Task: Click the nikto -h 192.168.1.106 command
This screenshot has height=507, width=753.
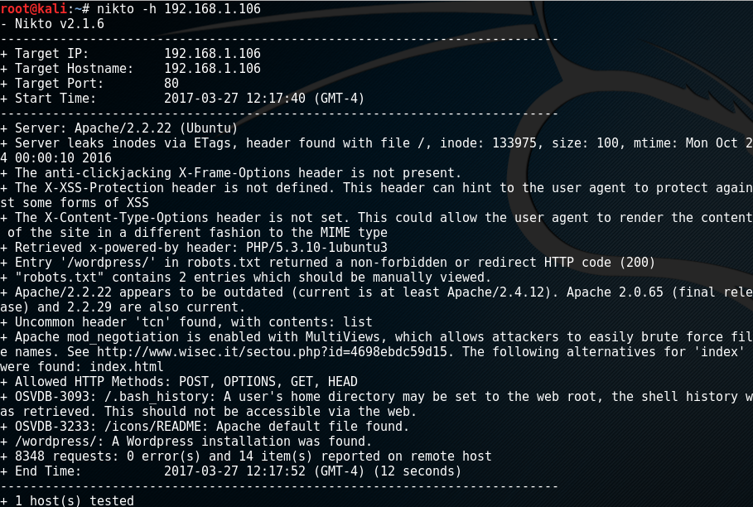Action: (x=179, y=8)
